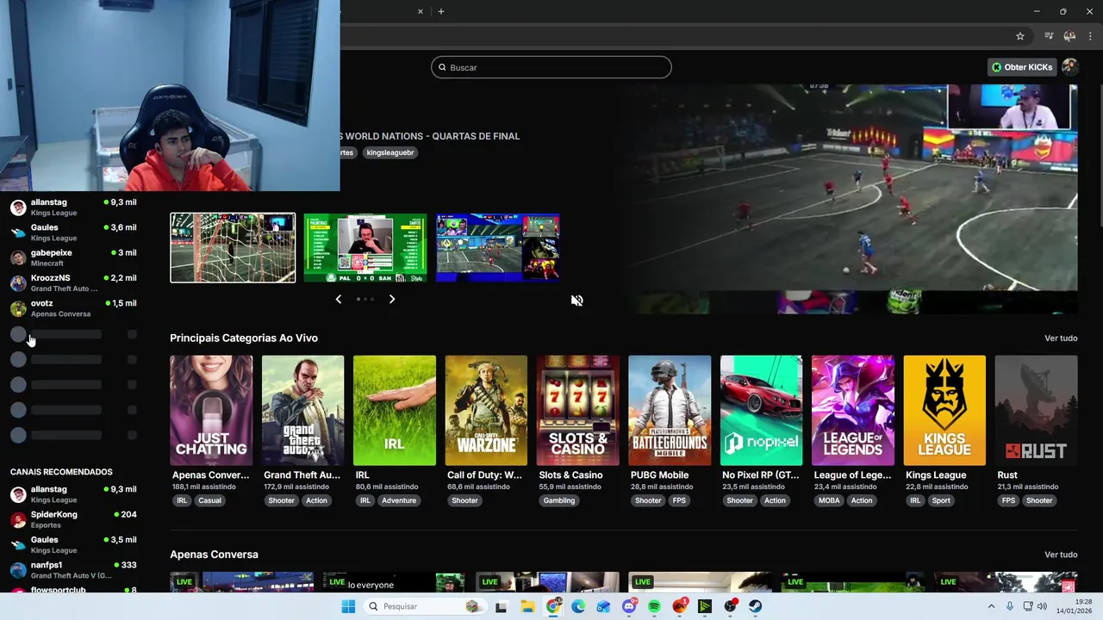
Task: Unmute the featured stream player
Action: click(x=577, y=301)
